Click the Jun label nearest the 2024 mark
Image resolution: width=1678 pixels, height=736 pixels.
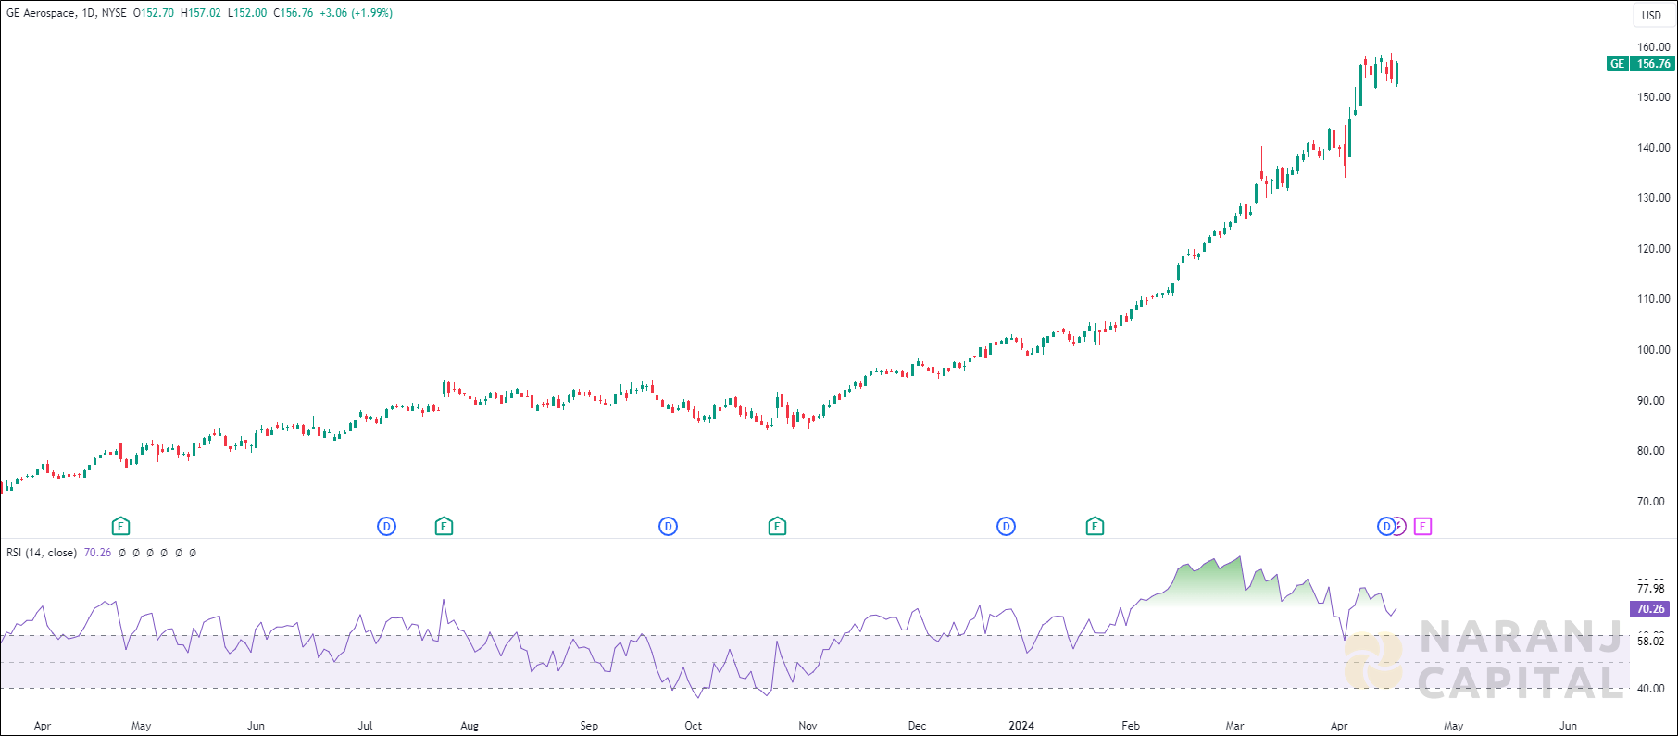click(1568, 726)
